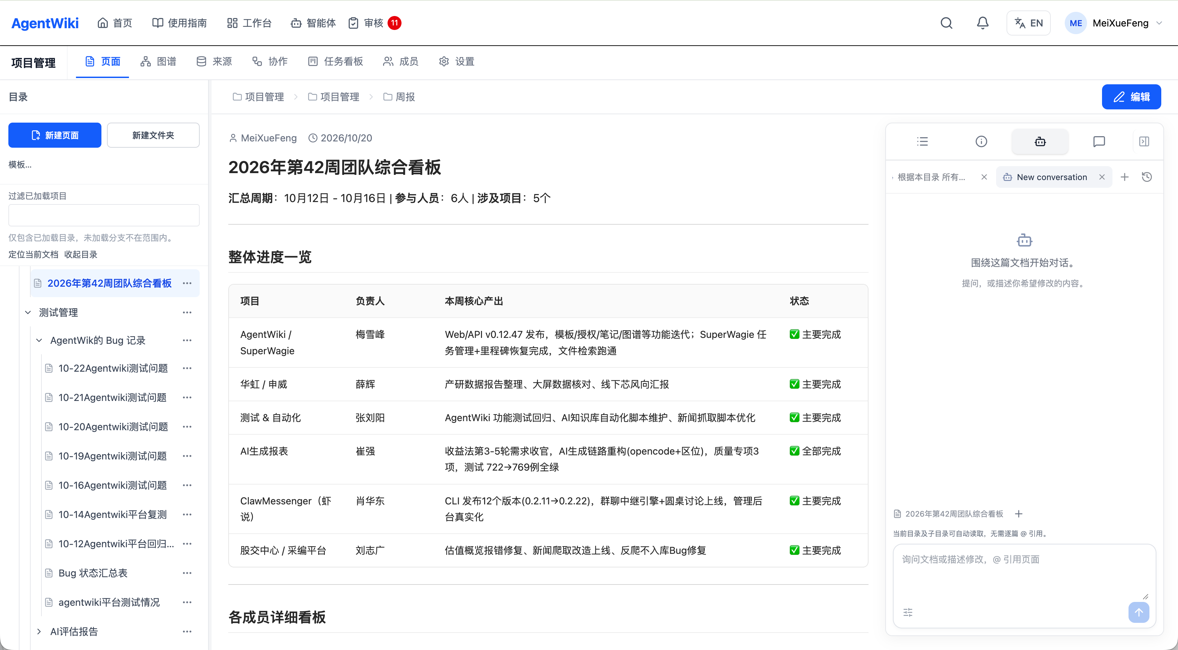Viewport: 1178px width, 650px height.
Task: Click 收起目录 collapse directory link
Action: click(x=81, y=255)
